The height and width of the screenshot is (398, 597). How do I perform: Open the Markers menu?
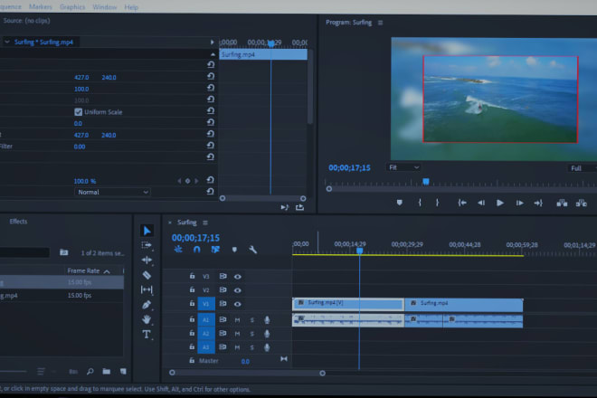pos(41,7)
